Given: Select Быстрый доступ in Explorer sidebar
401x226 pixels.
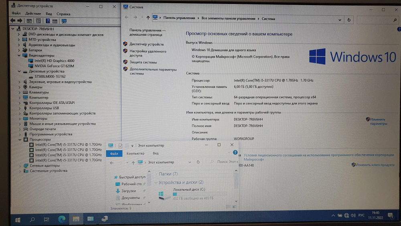Looking at the screenshot, I should [x=132, y=177].
